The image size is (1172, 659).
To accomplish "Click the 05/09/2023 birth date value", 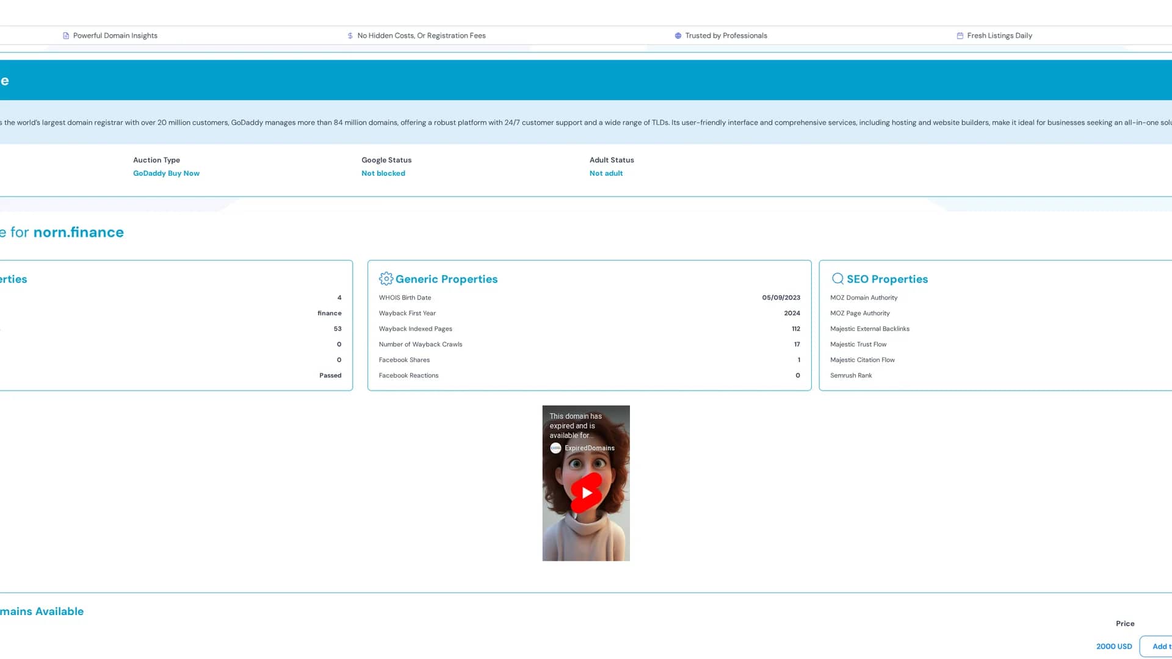I will (781, 298).
